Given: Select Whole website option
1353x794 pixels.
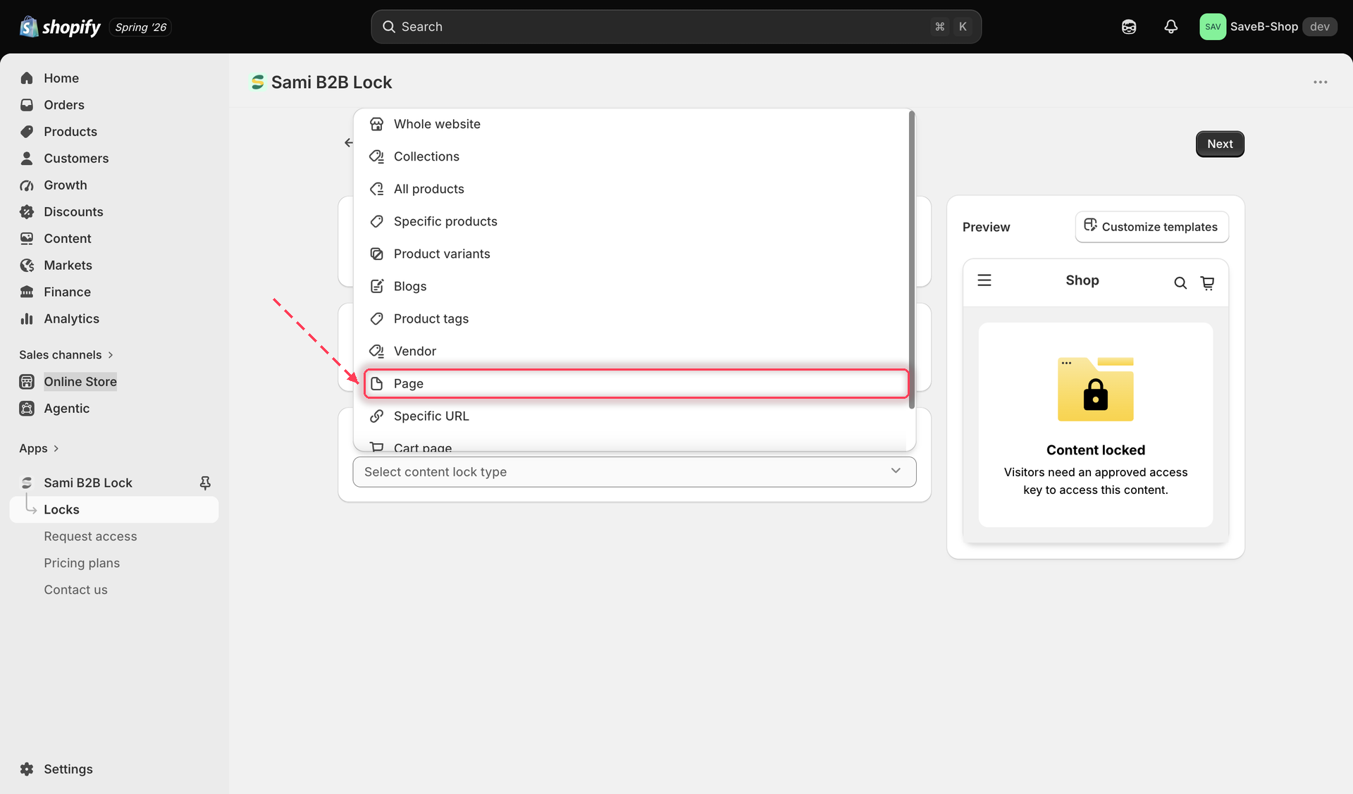Looking at the screenshot, I should [636, 124].
